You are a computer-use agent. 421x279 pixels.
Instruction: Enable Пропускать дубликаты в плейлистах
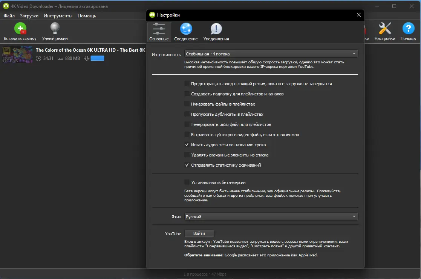(x=187, y=114)
